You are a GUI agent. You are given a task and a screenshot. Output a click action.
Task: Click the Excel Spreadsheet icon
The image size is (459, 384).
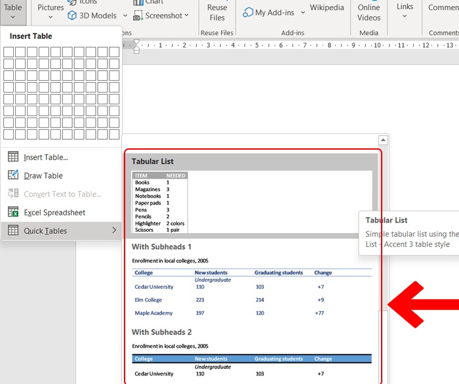[x=13, y=211]
